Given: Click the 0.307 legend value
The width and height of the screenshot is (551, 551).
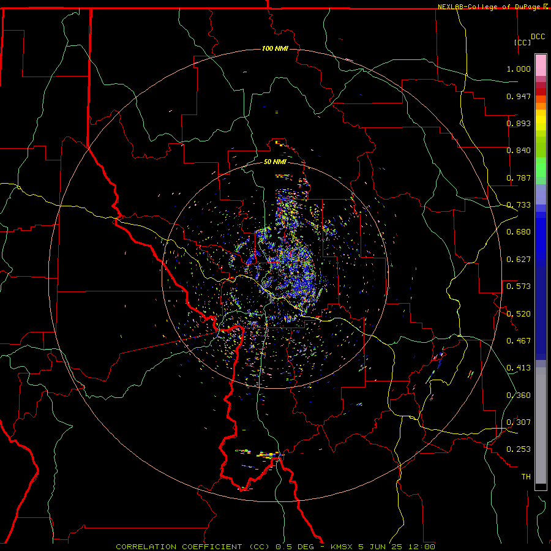Looking at the screenshot, I should (519, 422).
